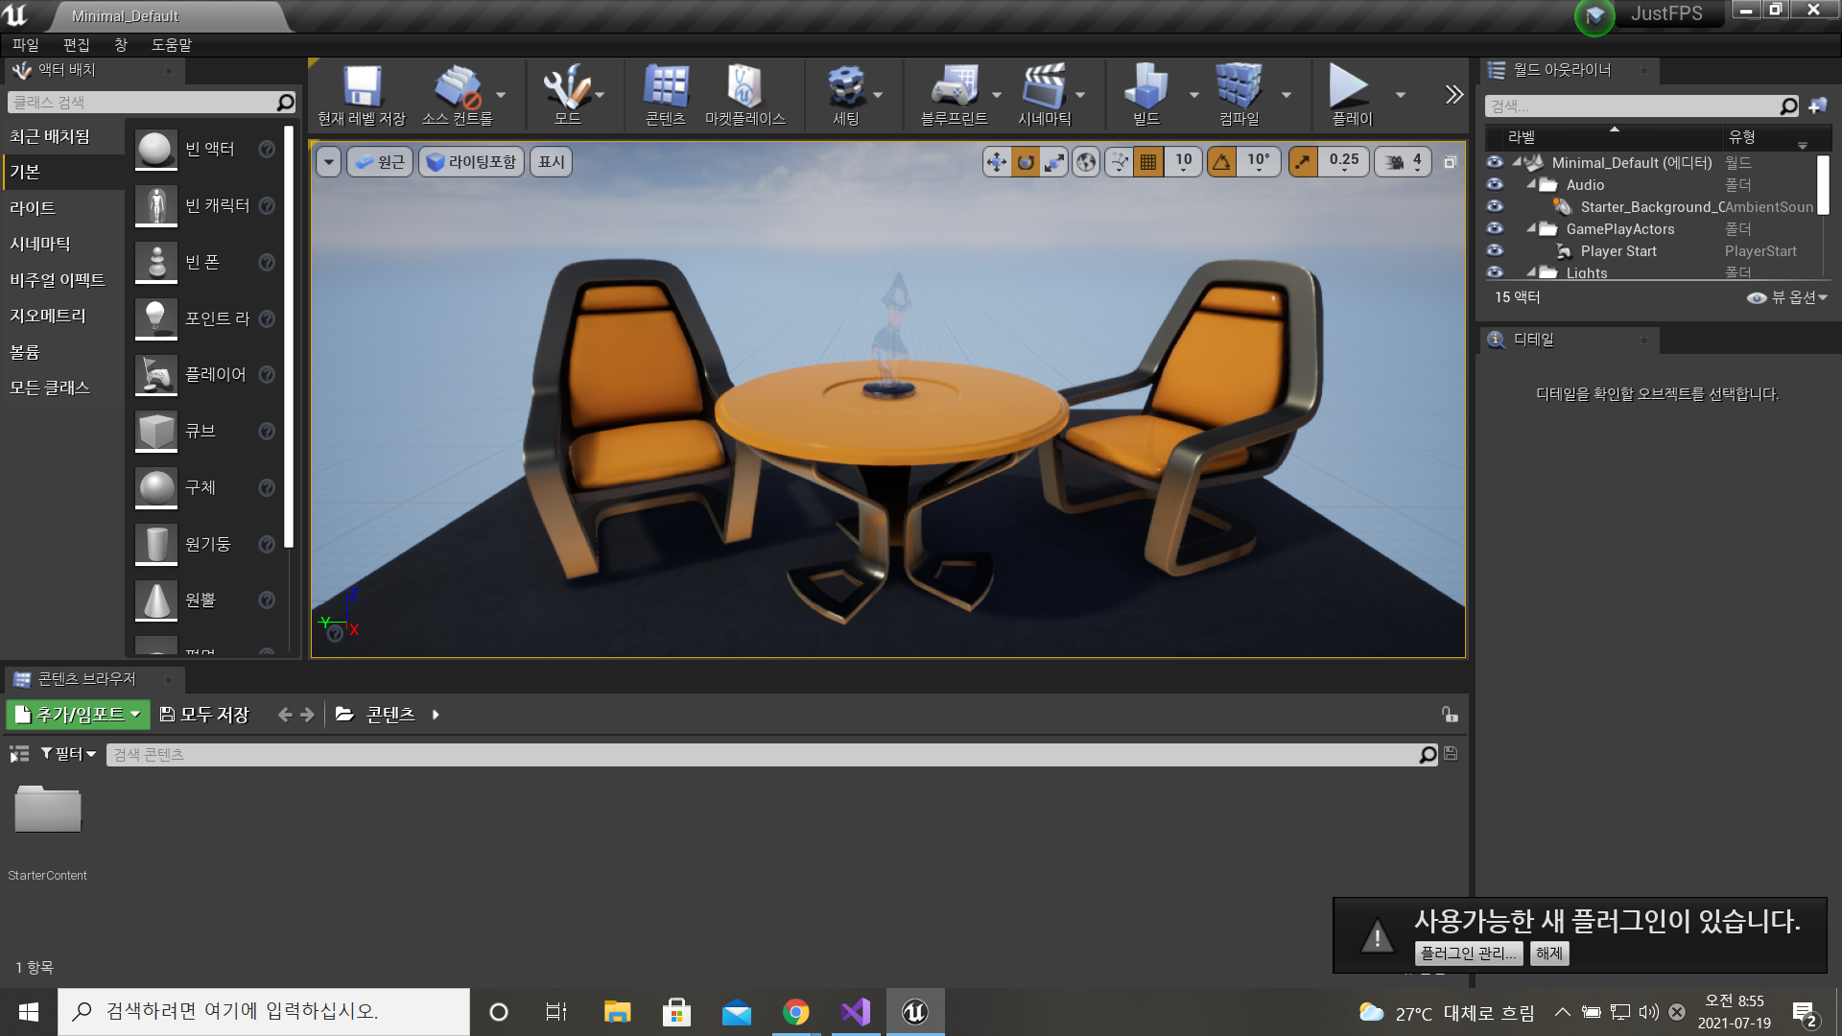Toggle the grid snapping button in viewport
Screen dimensions: 1842x1036
pos(1147,162)
